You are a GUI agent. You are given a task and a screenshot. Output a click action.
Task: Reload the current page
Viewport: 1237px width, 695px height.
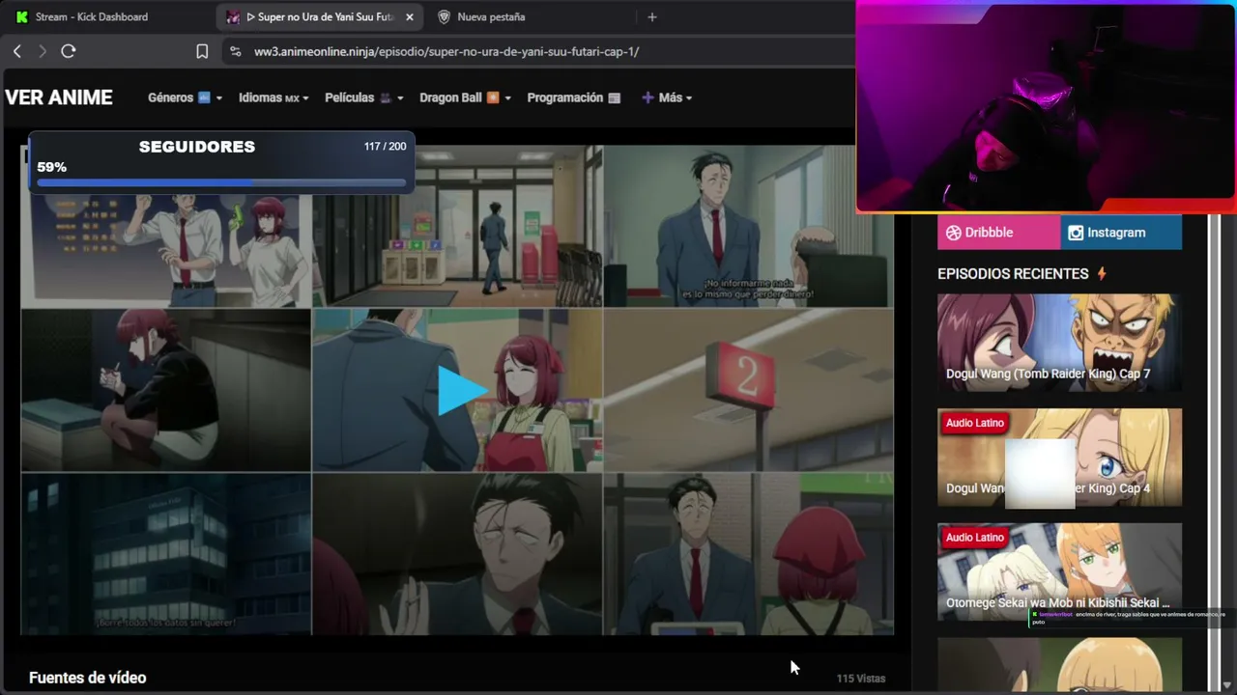click(x=69, y=51)
